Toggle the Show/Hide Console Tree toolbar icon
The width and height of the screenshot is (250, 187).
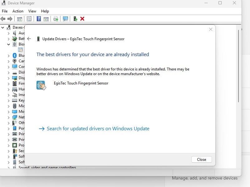tap(20, 19)
